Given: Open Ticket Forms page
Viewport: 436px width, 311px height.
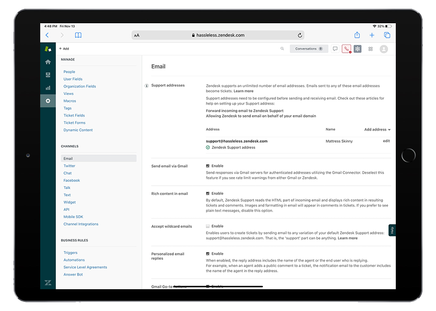Looking at the screenshot, I should (x=75, y=122).
